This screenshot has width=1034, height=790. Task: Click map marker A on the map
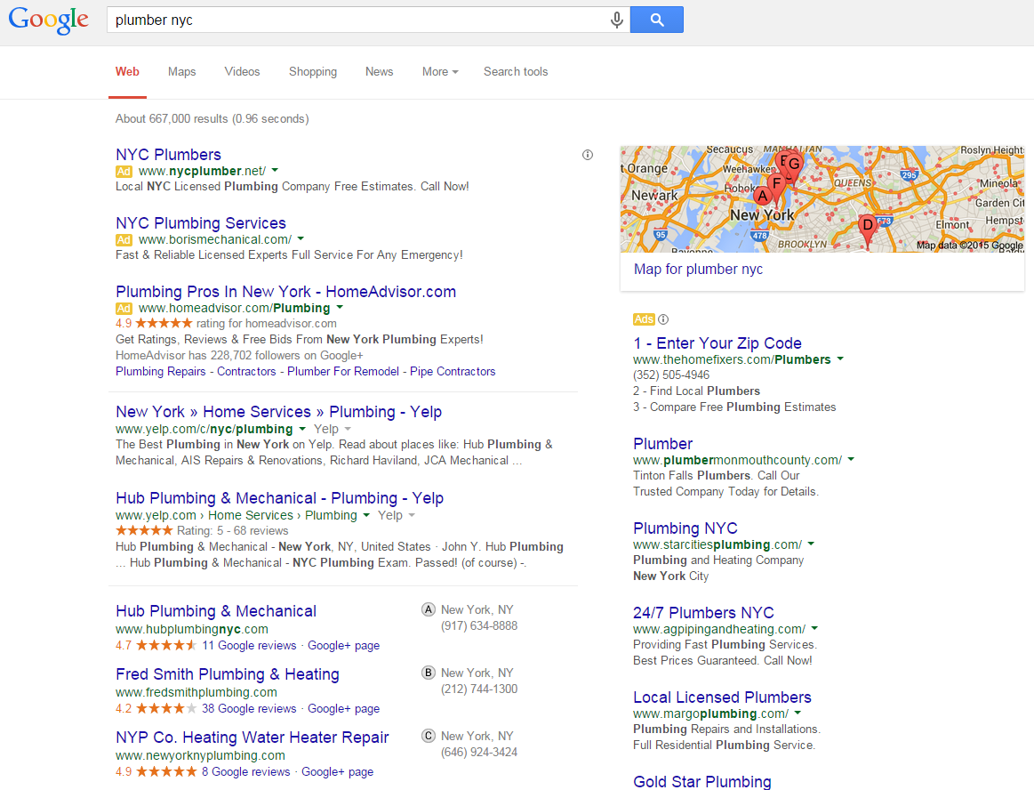click(x=762, y=196)
